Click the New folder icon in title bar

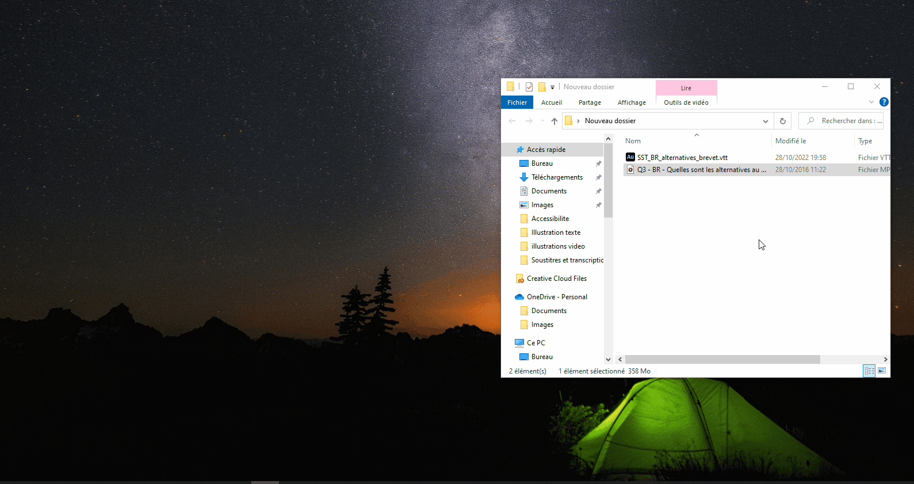pos(542,87)
